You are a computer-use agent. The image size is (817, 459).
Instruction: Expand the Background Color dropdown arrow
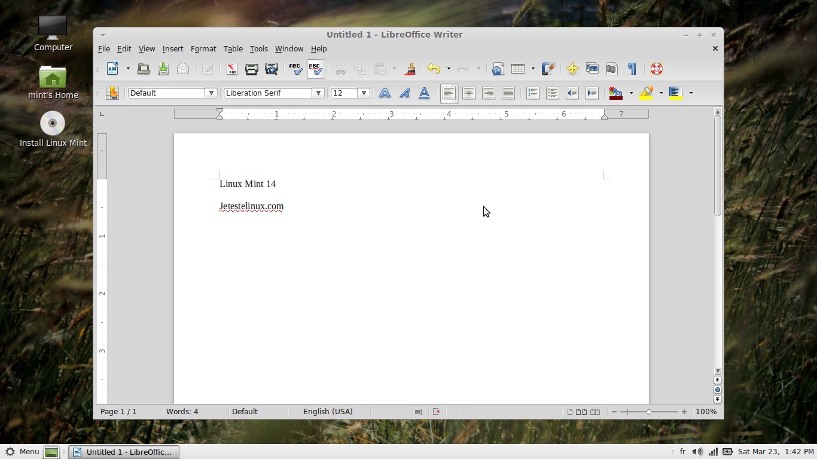click(x=691, y=93)
